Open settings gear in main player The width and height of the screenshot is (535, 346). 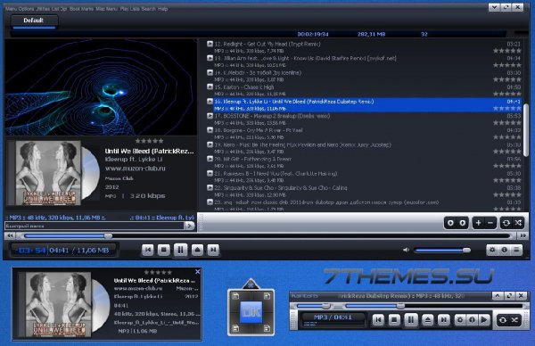click(492, 250)
